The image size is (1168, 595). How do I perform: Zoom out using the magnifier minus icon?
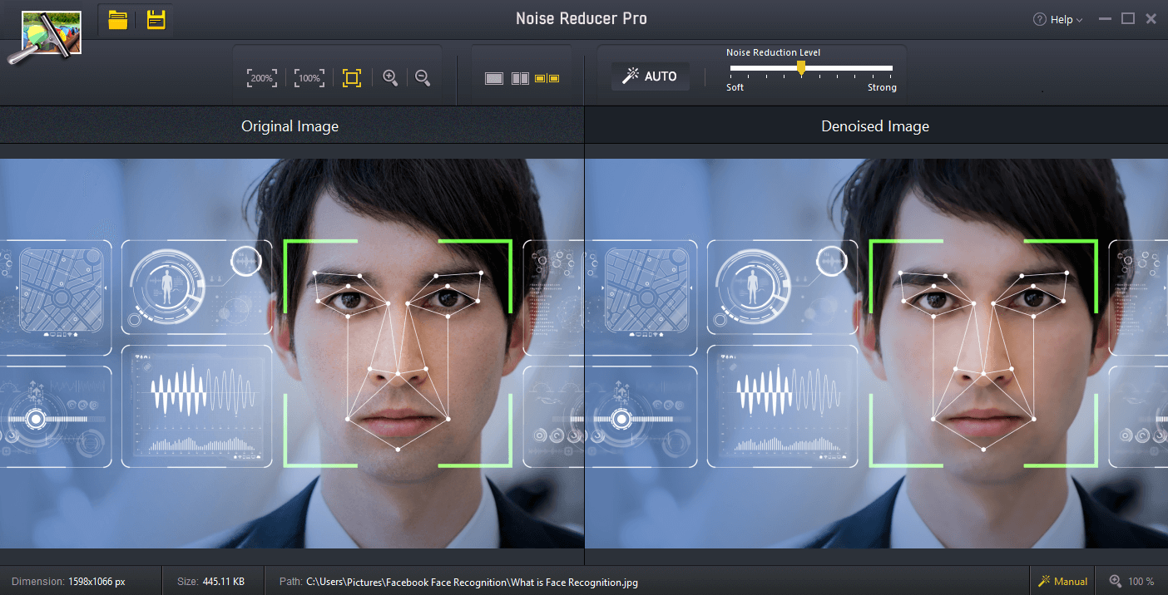(x=423, y=77)
